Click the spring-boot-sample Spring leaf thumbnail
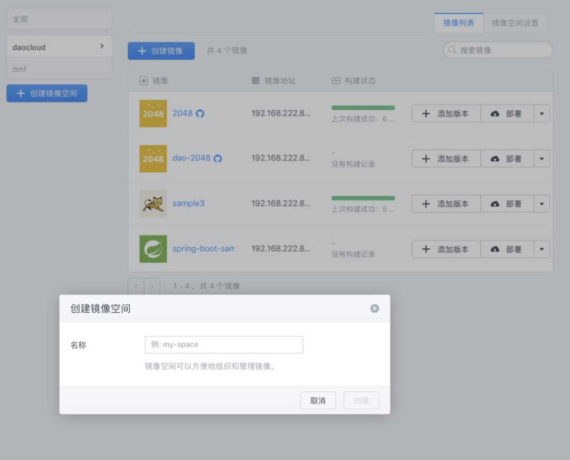 tap(153, 249)
